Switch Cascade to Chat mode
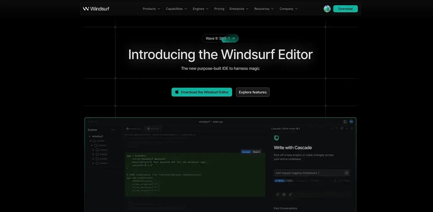The image size is (433, 212). [289, 181]
